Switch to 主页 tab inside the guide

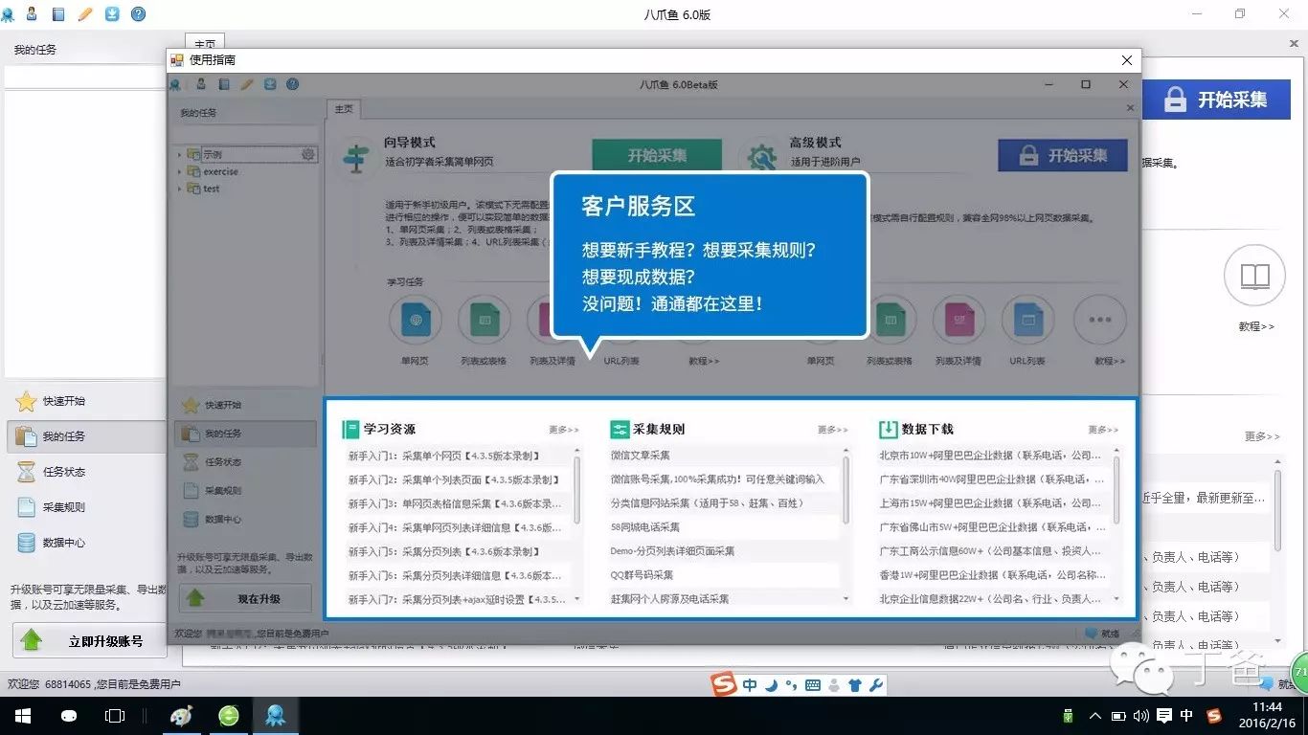[344, 109]
